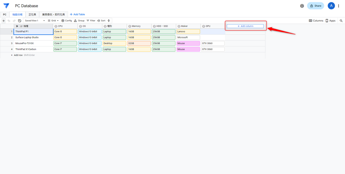Switch to the 業務委託・契約社員 tab

coord(53,14)
